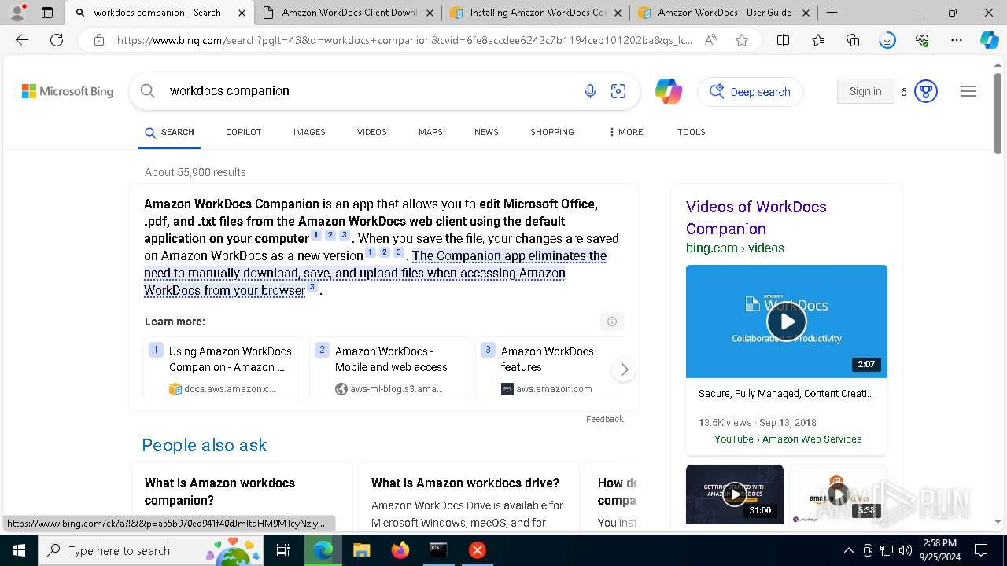Open the colorful Copilot icon near search
The height and width of the screenshot is (566, 1007).
pos(669,91)
